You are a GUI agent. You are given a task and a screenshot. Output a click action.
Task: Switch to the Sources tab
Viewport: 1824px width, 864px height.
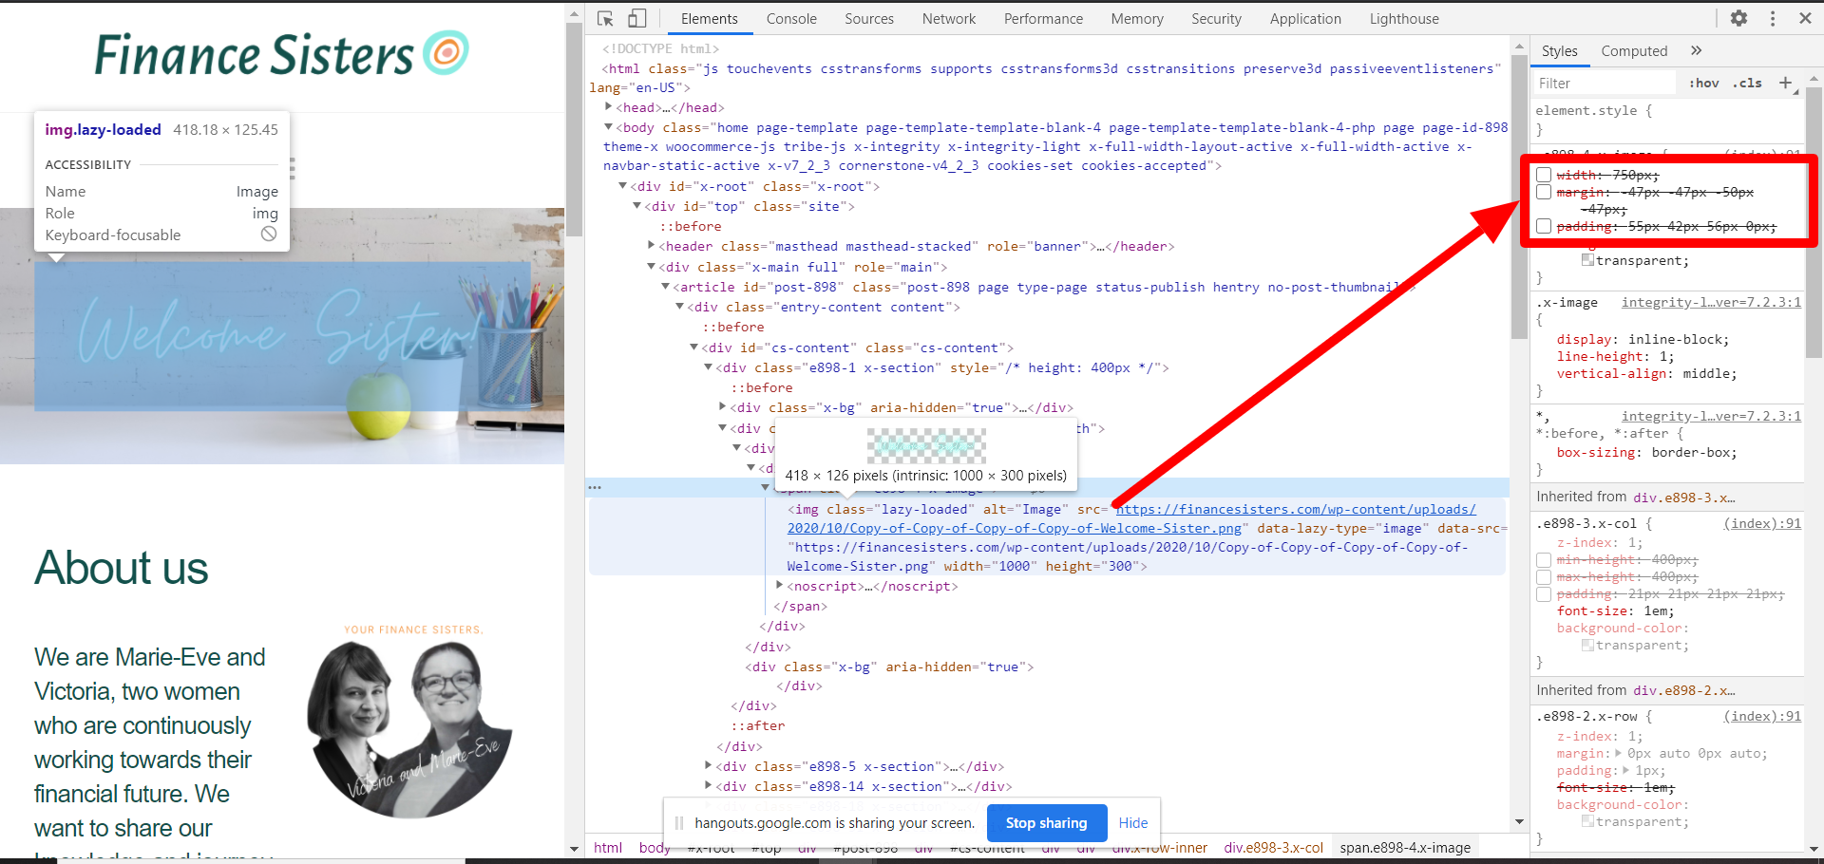[869, 18]
